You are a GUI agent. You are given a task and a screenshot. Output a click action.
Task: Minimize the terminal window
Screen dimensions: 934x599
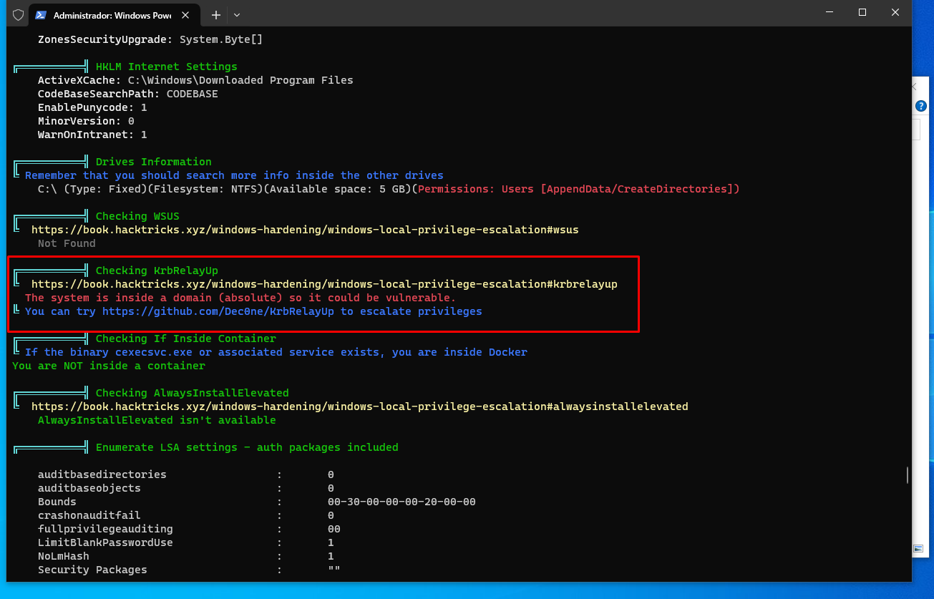(830, 12)
